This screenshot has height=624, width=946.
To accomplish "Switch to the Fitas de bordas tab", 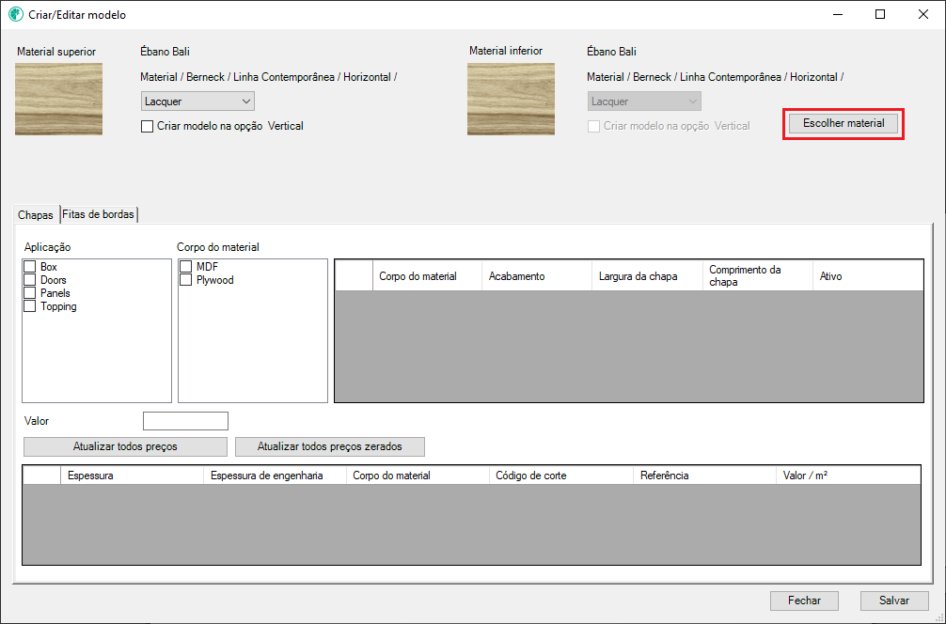I will (99, 214).
